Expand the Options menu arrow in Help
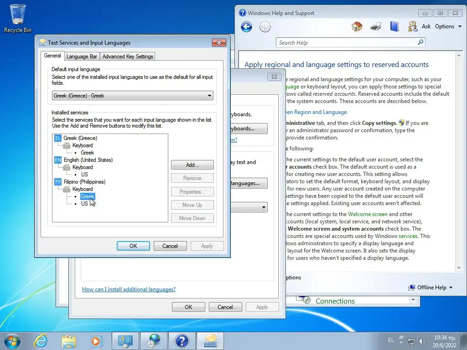The width and height of the screenshot is (467, 350). [x=460, y=26]
